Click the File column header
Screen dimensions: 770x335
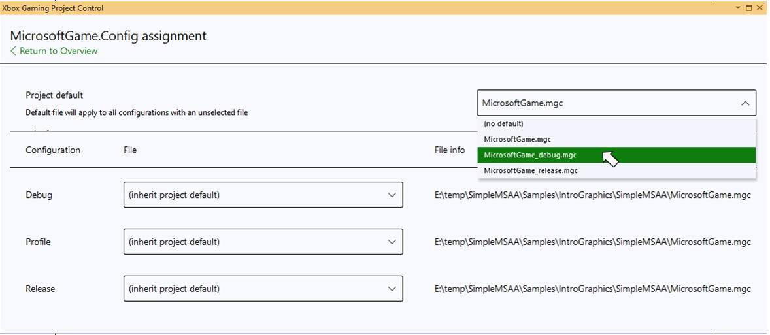point(130,150)
